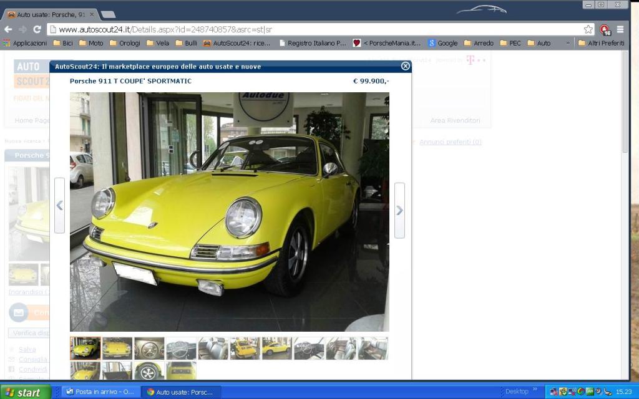Expand hidden bookmarks with the » chevron
The image size is (639, 399).
[x=568, y=43]
